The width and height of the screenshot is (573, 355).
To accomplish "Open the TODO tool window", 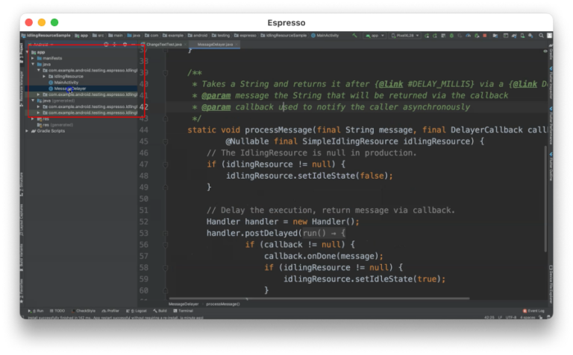I will [57, 311].
